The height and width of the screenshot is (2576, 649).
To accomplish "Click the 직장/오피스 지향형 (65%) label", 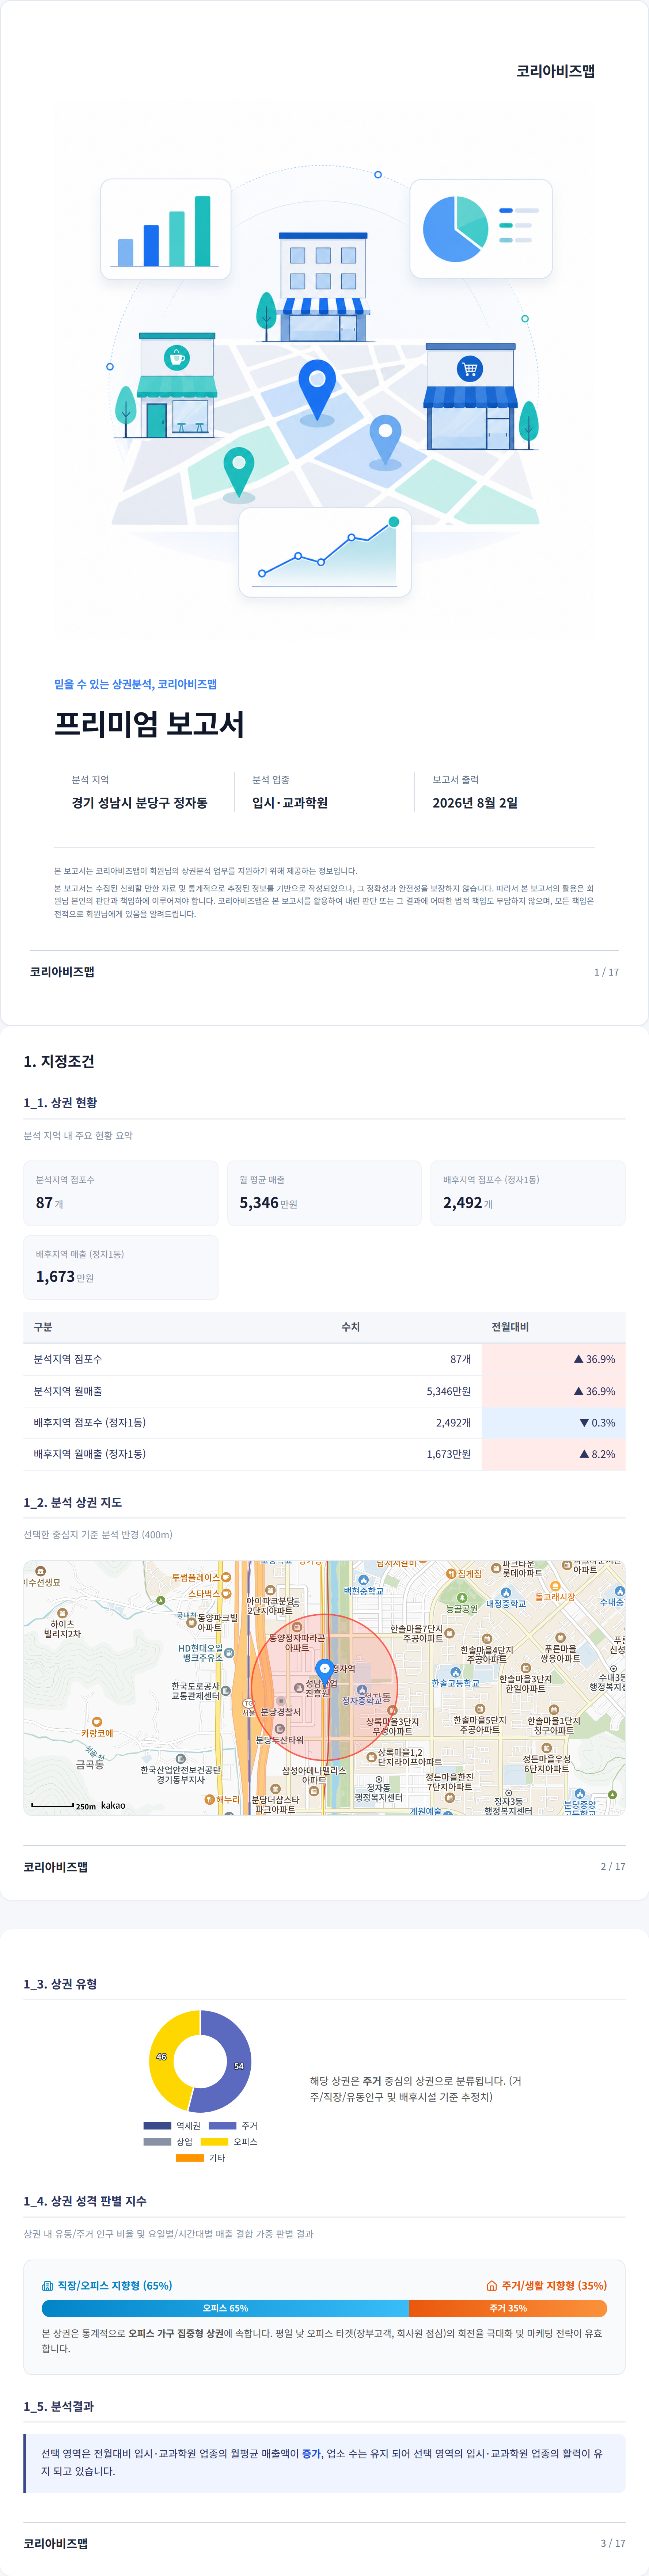I will (x=115, y=2285).
